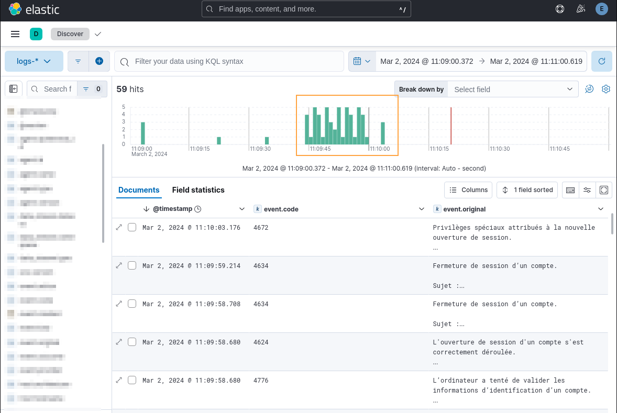Enter full screen for documents table
617x413 pixels.
tap(604, 190)
